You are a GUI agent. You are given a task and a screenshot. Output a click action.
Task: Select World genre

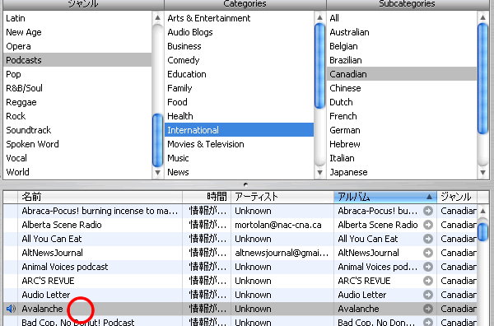point(77,172)
